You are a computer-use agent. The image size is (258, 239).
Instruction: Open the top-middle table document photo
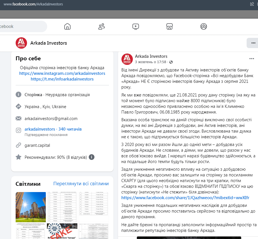(62, 207)
